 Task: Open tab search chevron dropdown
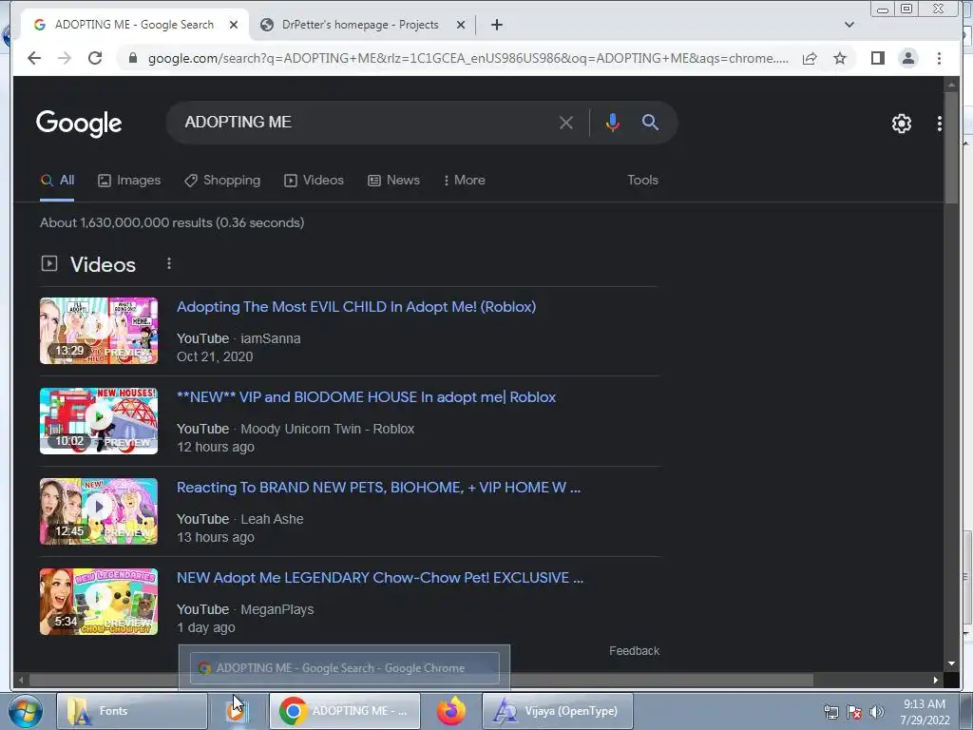(849, 25)
